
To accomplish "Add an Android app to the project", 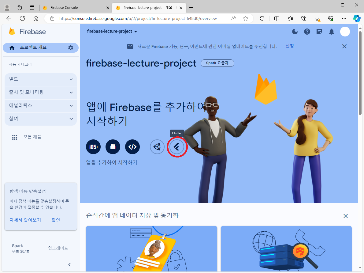I will (x=113, y=147).
